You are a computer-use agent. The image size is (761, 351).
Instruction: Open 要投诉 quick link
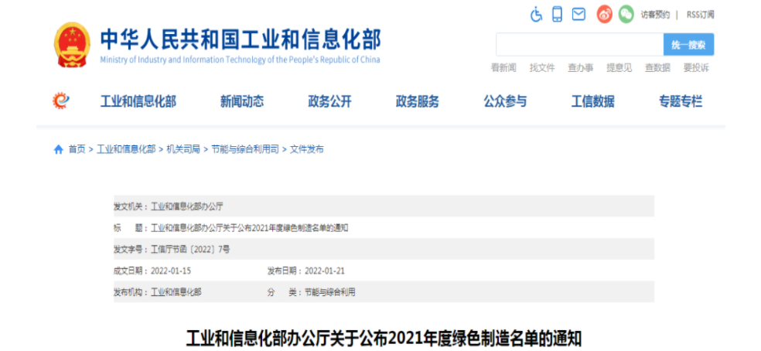coord(696,68)
